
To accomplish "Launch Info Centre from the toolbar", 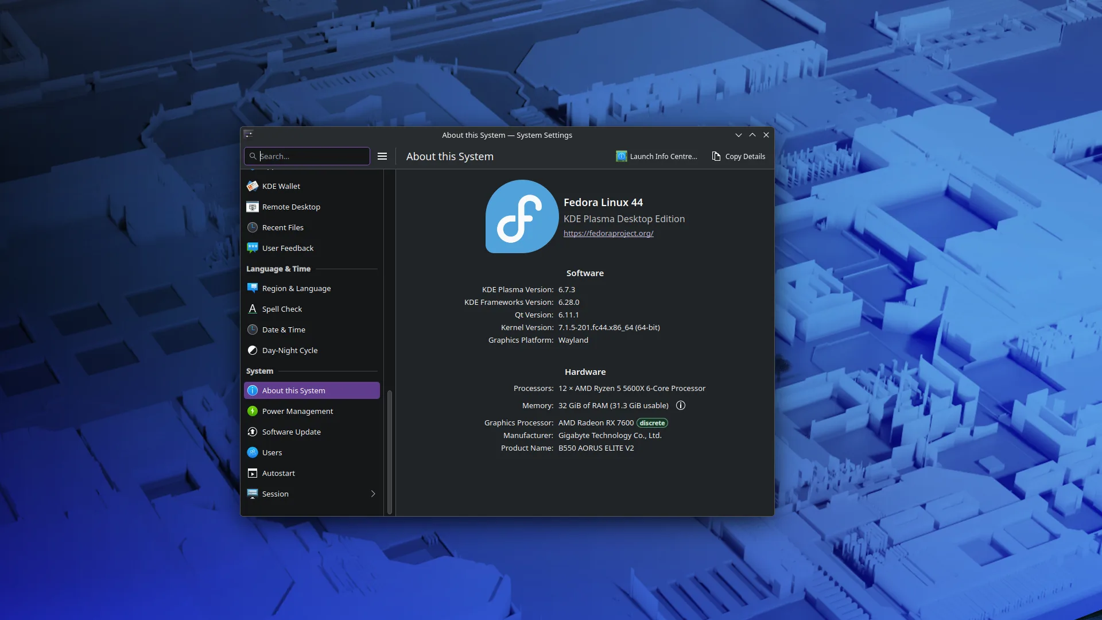I will (x=657, y=156).
